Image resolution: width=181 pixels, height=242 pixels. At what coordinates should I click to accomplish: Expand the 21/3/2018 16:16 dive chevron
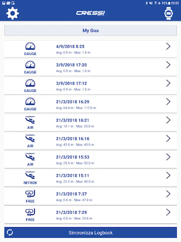(x=168, y=138)
